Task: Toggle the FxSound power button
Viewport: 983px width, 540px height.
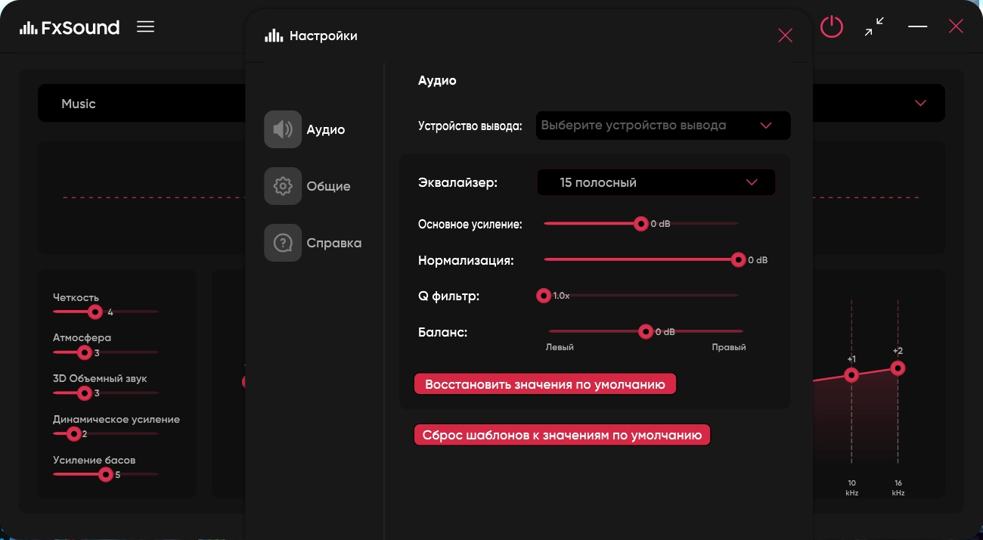Action: pos(832,27)
